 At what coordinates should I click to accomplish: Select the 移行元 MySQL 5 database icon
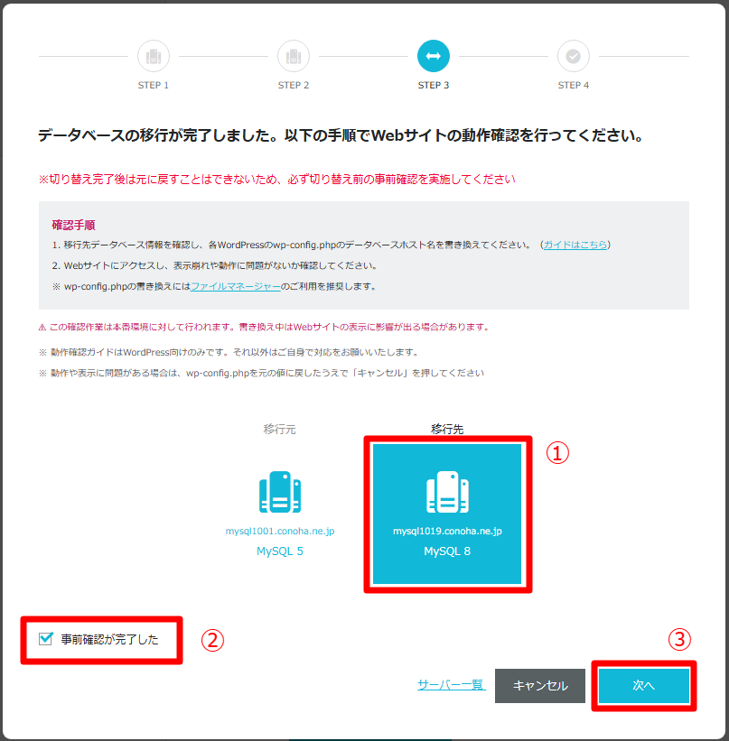pyautogui.click(x=279, y=492)
